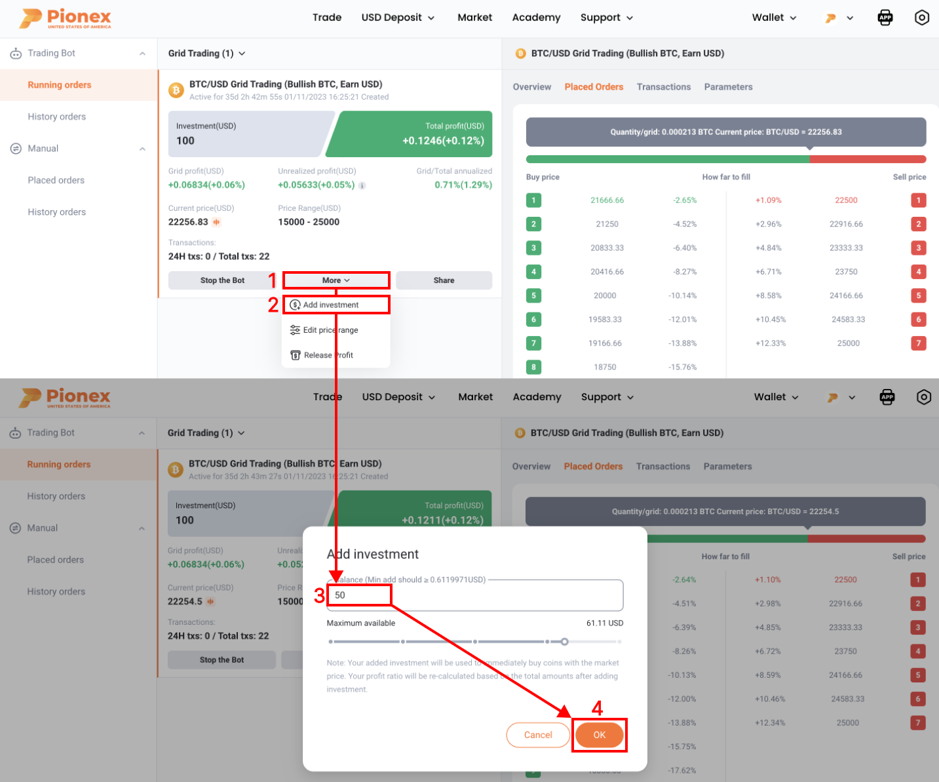Switch to the Transactions tab
This screenshot has height=782, width=939.
pyautogui.click(x=663, y=86)
